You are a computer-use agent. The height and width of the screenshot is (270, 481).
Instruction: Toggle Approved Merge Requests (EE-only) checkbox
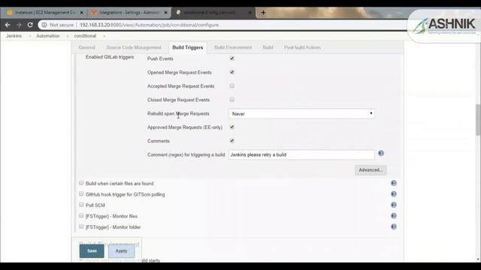(232, 127)
